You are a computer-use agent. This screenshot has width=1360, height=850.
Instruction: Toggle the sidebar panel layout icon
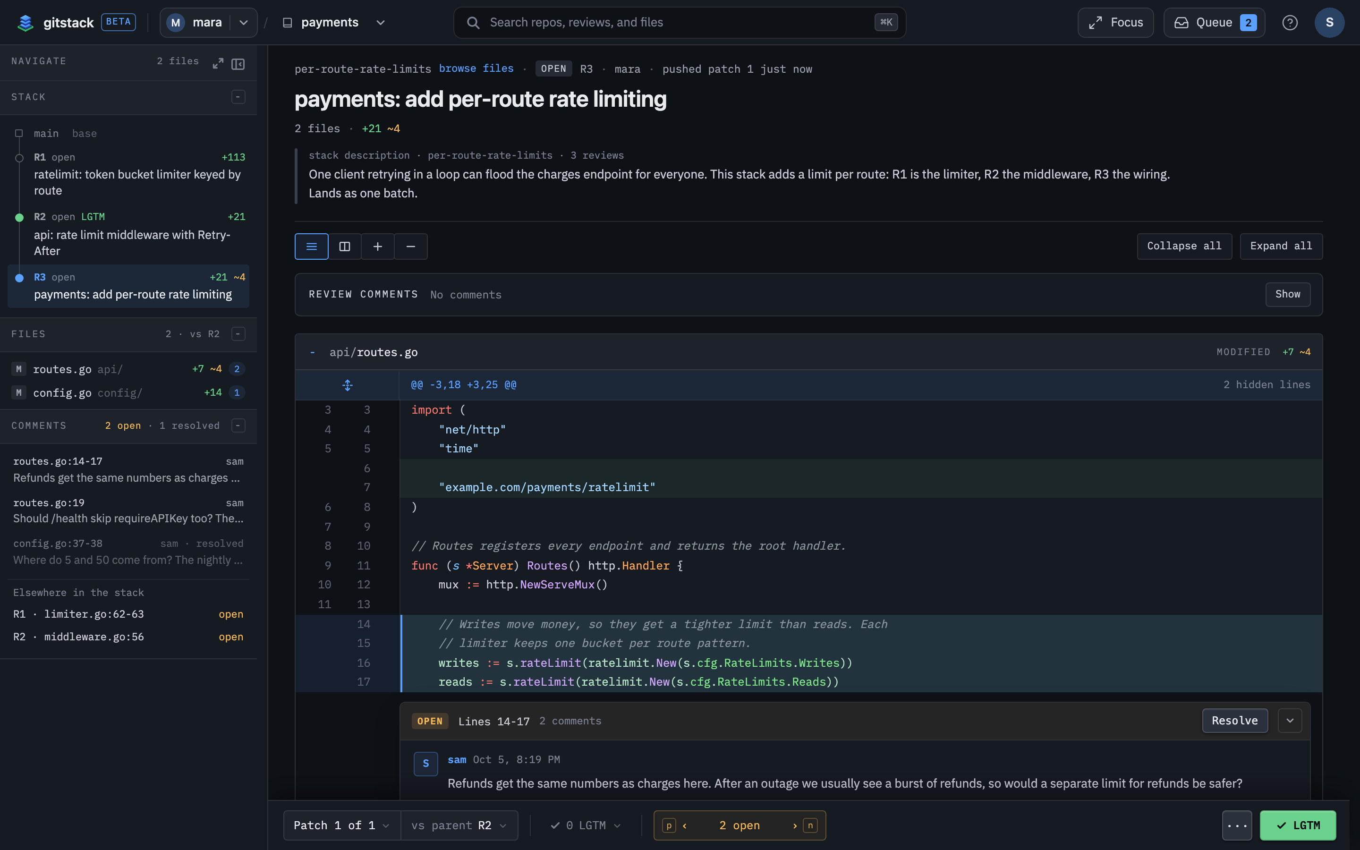[238, 64]
